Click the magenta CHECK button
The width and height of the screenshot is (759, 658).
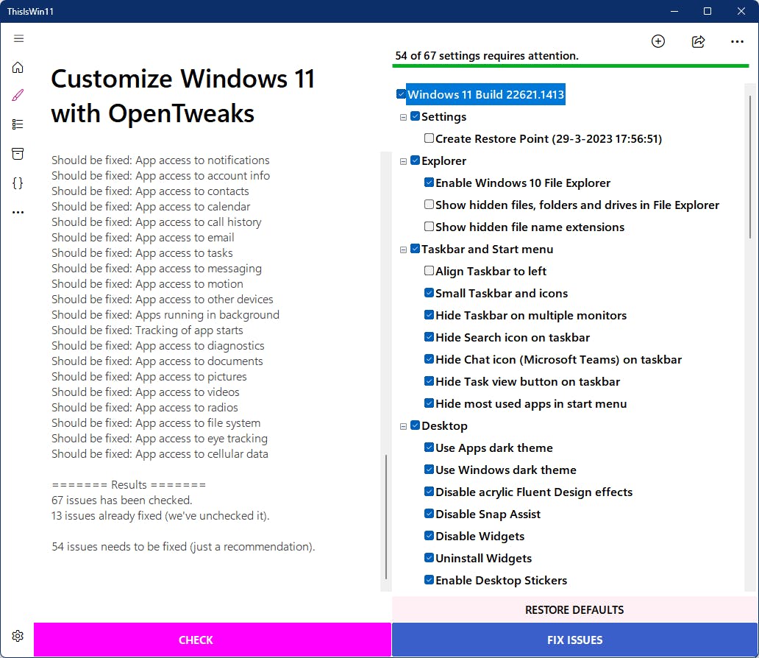coord(212,640)
